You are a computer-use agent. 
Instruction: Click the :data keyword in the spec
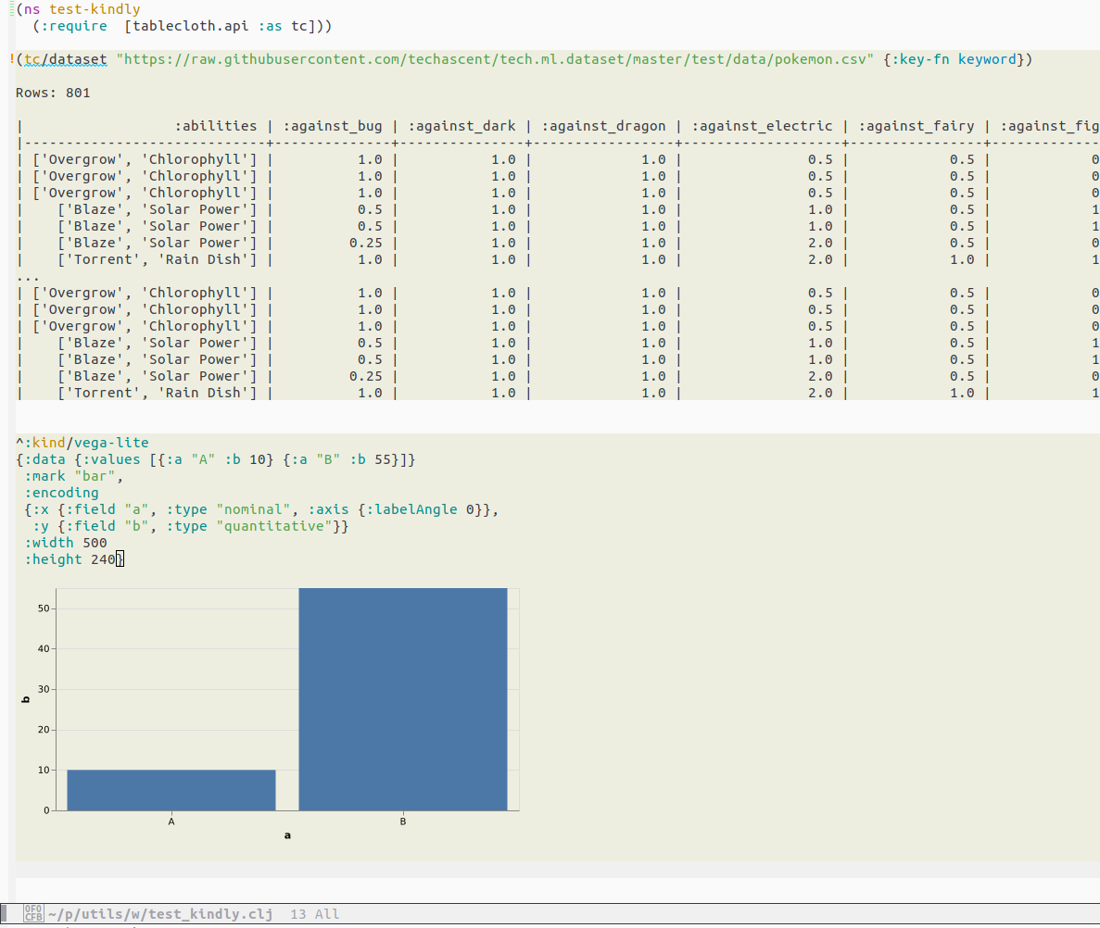pyautogui.click(x=44, y=459)
